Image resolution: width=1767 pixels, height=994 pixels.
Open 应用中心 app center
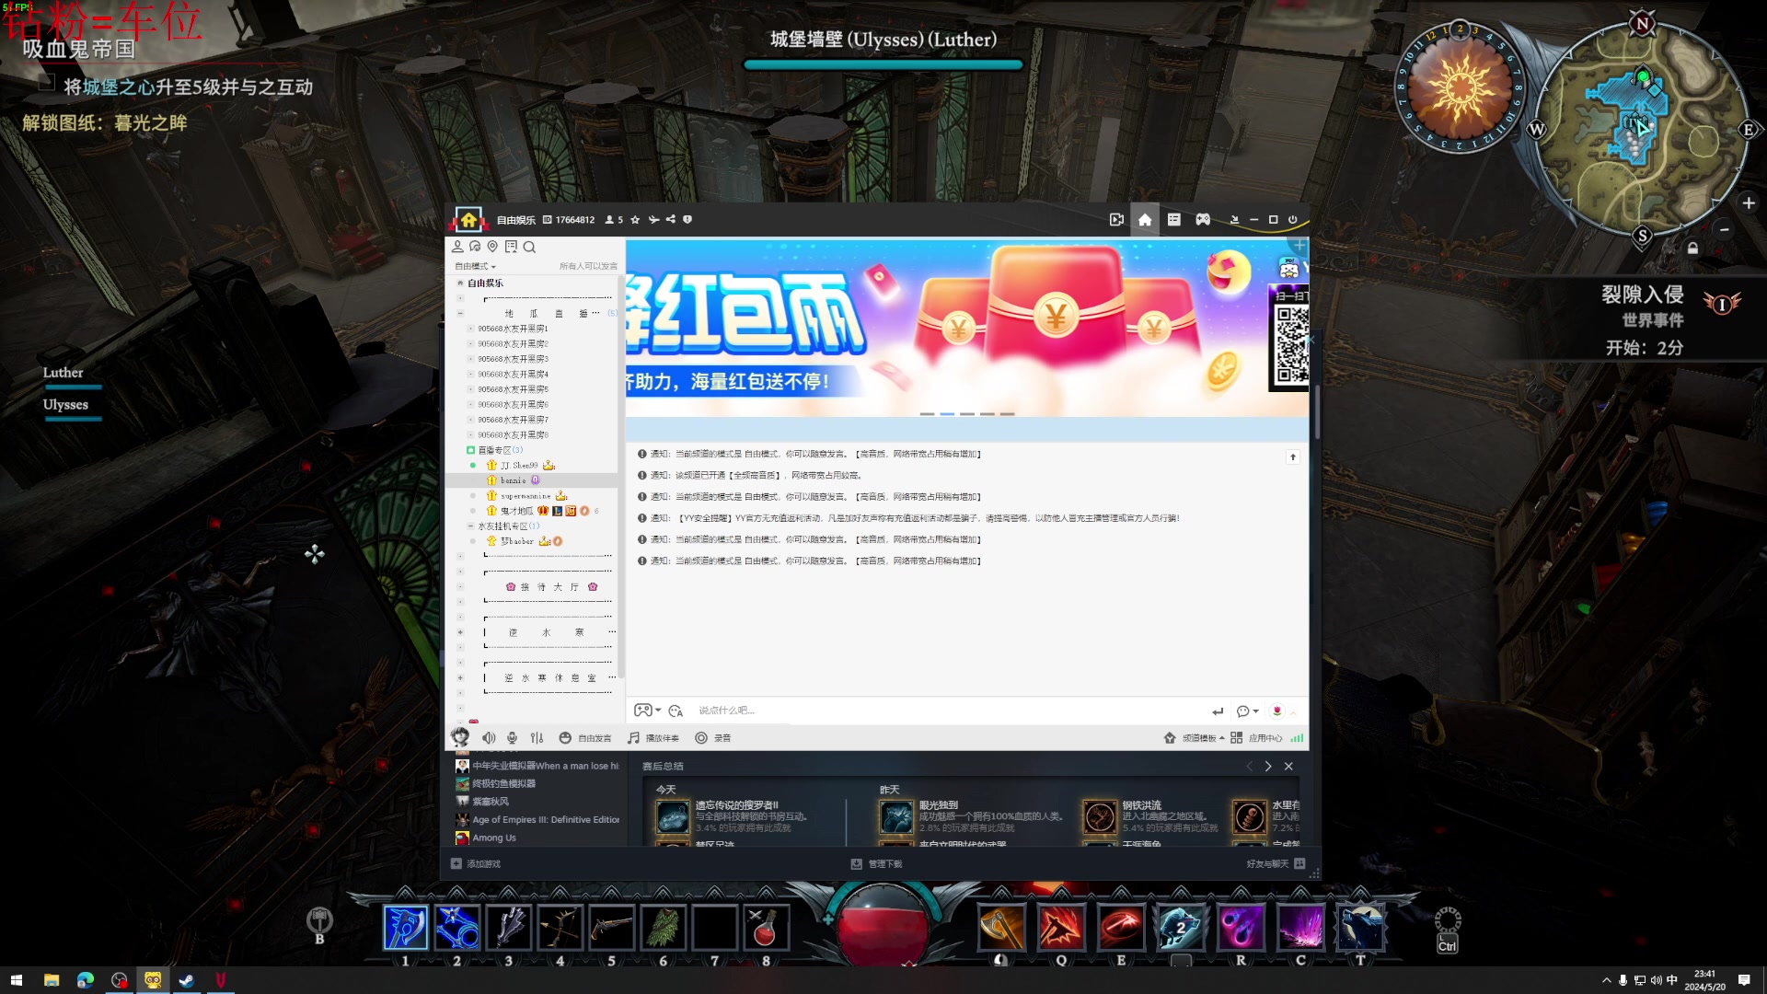tap(1256, 738)
